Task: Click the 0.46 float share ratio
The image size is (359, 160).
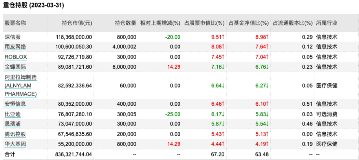Action: coord(308,124)
